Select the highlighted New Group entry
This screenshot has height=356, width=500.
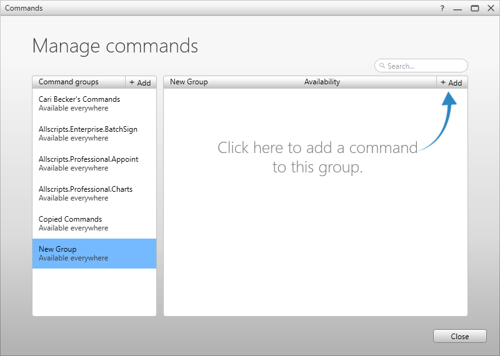(94, 254)
